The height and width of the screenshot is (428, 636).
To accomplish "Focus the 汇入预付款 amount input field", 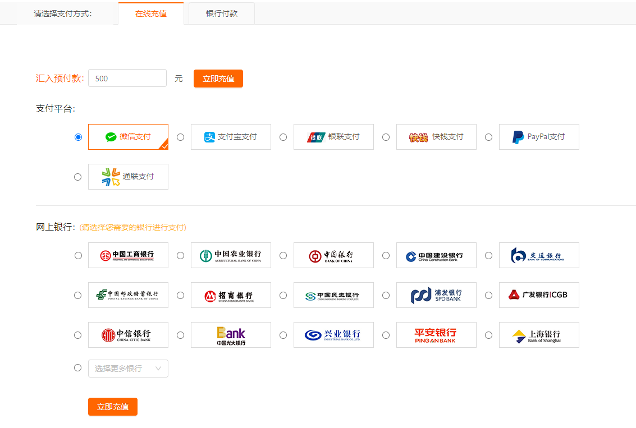I will tap(127, 78).
